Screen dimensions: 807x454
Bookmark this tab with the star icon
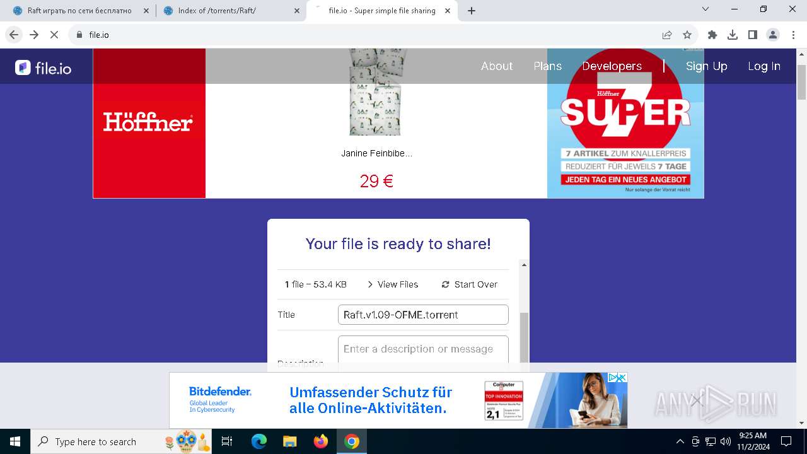(x=687, y=35)
